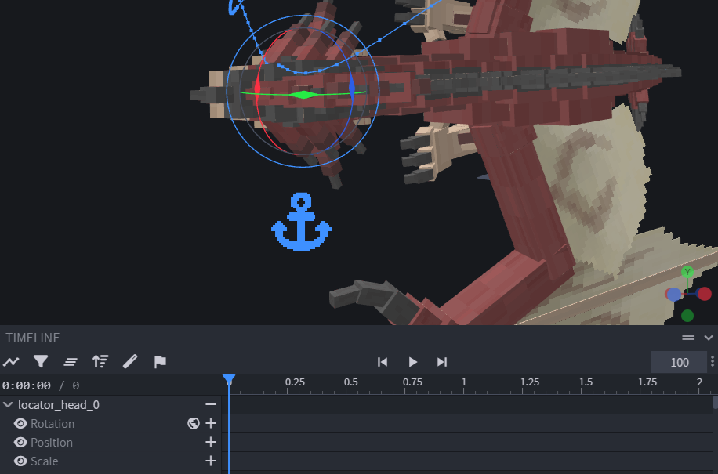Screen dimensions: 718x474
Task: Click the blue anchor icon in the viewport
Action: [x=300, y=219]
